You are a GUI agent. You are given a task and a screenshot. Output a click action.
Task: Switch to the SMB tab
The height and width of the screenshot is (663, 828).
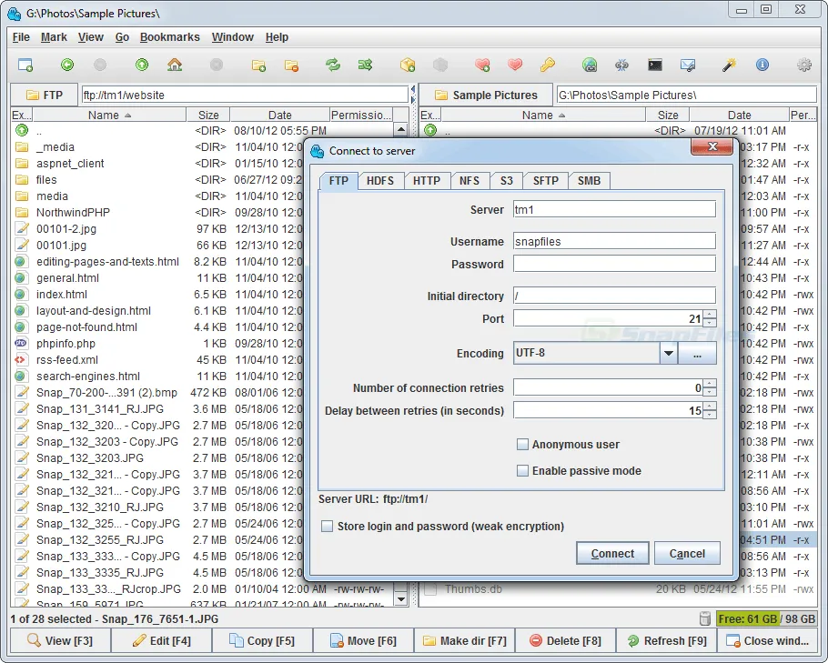tap(589, 181)
